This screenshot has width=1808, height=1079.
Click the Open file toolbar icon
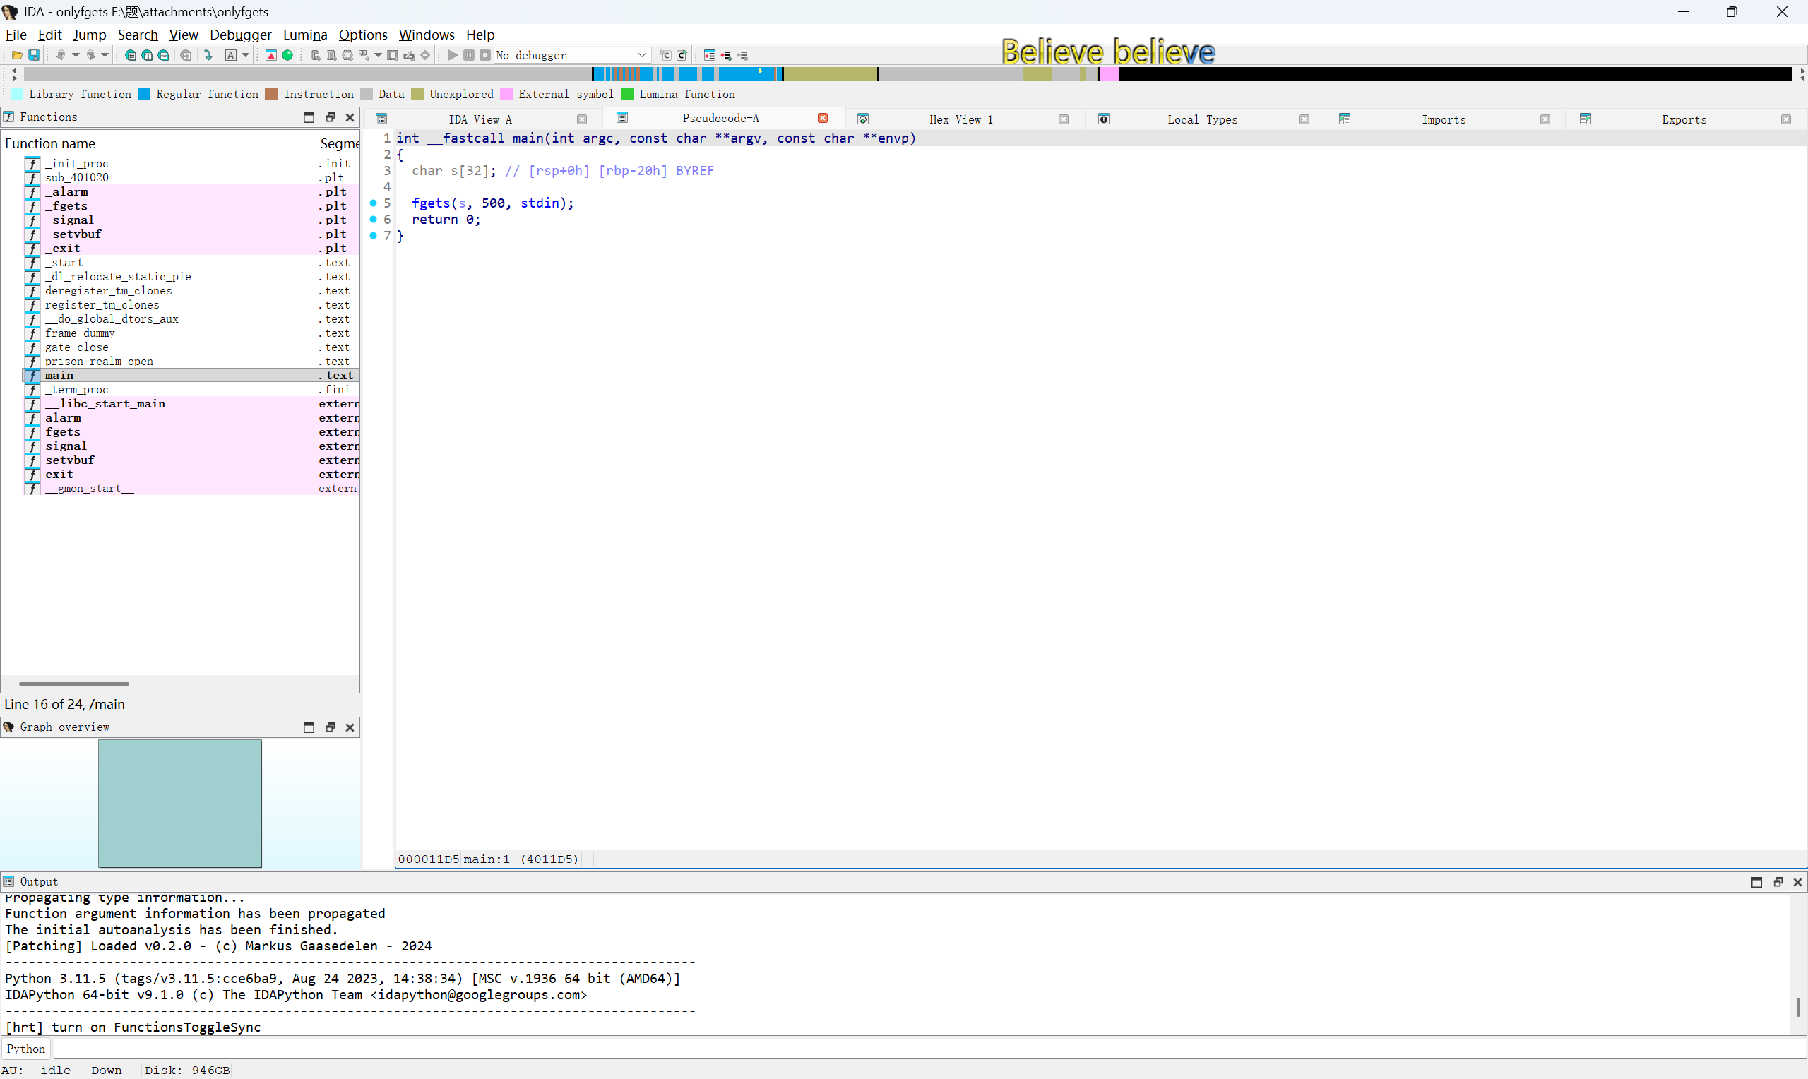click(x=17, y=55)
